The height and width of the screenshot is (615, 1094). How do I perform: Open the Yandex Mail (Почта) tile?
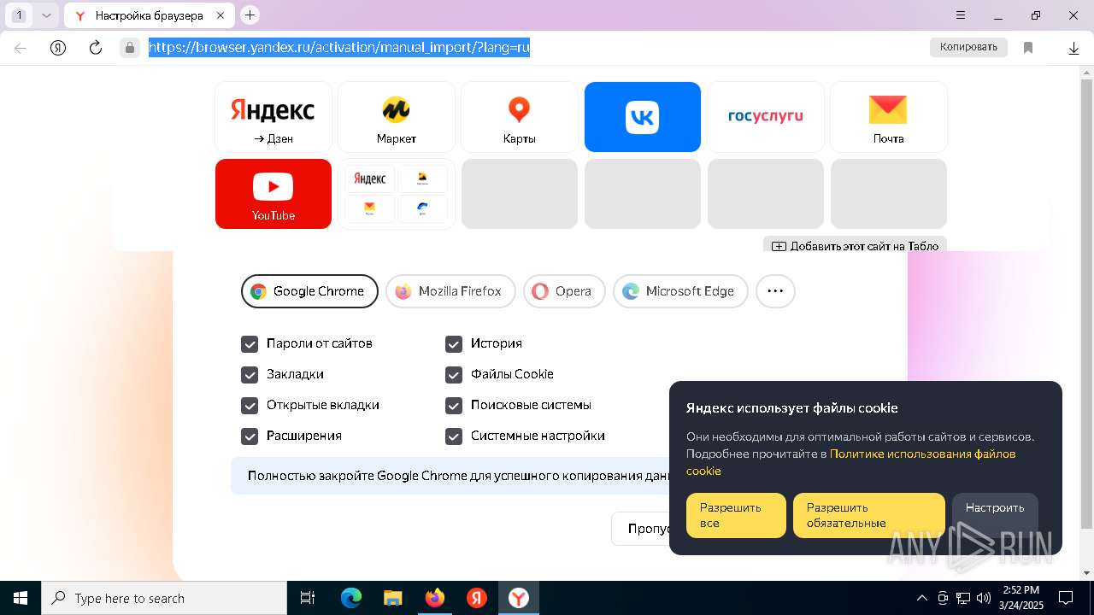pos(889,117)
